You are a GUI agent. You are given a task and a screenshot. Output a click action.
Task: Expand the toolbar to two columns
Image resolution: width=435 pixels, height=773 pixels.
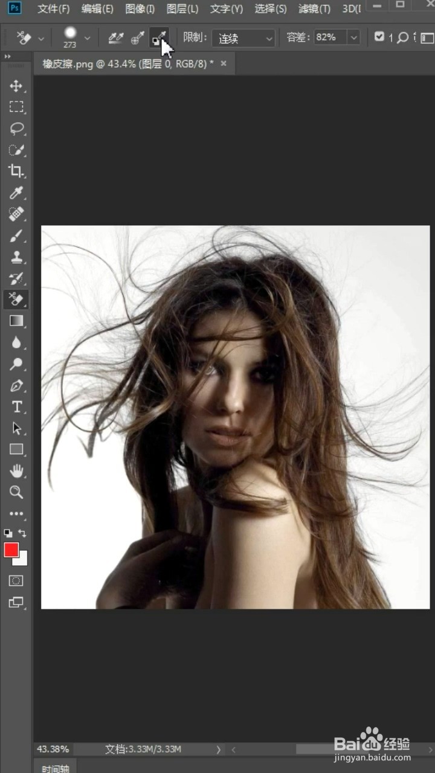tap(8, 57)
